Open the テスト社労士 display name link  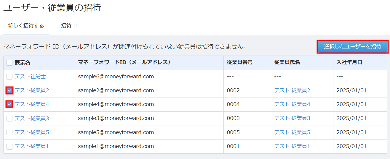30,77
